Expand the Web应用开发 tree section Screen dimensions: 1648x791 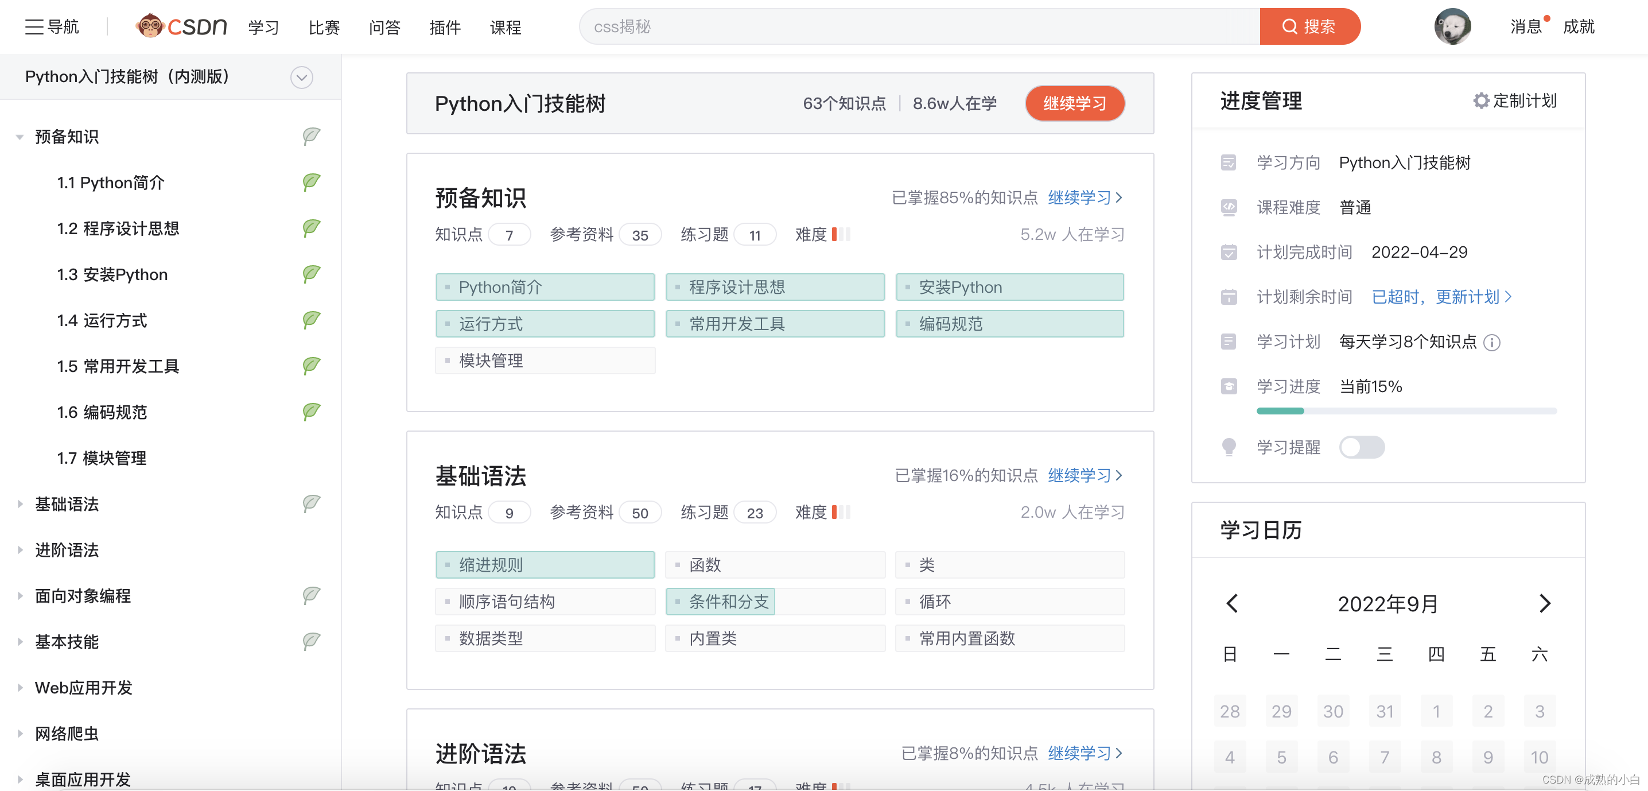(x=20, y=687)
